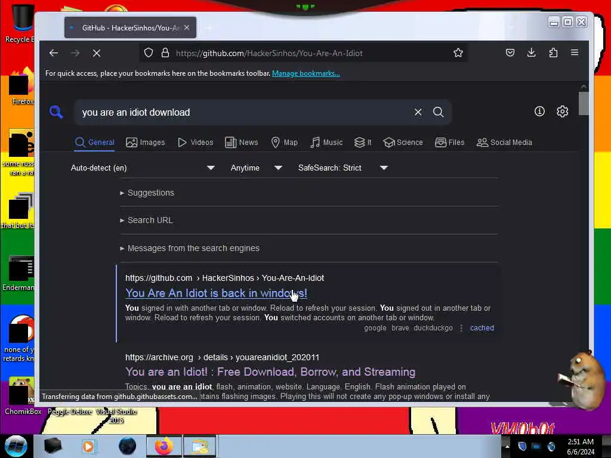This screenshot has width=611, height=458.
Task: Open the media player taskbar icon
Action: click(88, 446)
